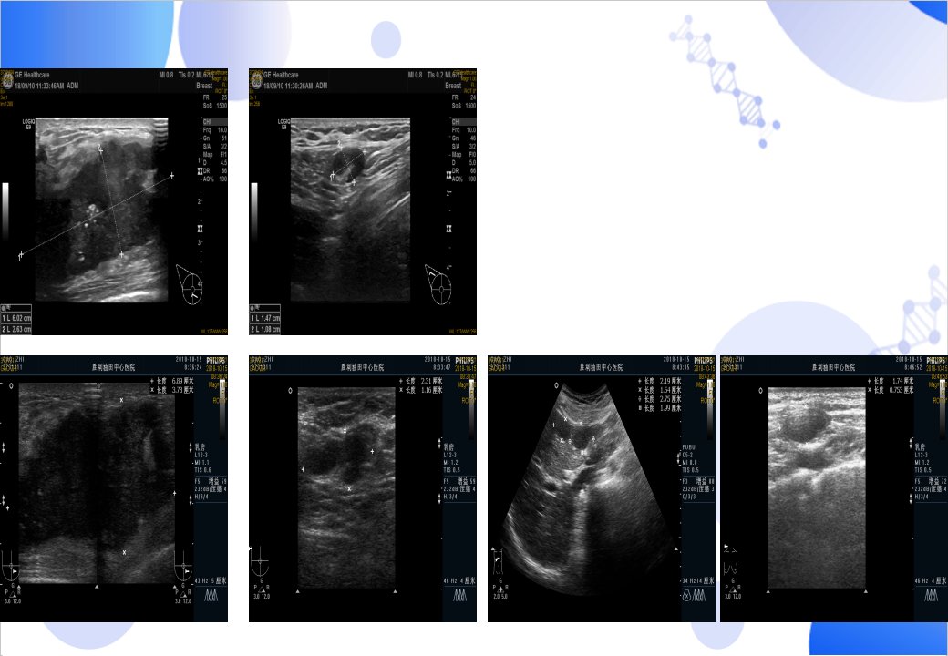Click the 'FUBU' preset label in the 8:43:35 scan
948x656 pixels.
(x=688, y=447)
